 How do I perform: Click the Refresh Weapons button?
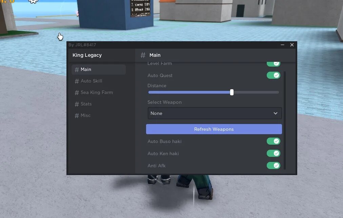coord(214,129)
